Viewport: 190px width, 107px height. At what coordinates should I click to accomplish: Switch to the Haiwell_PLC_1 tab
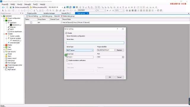click(x=66, y=13)
